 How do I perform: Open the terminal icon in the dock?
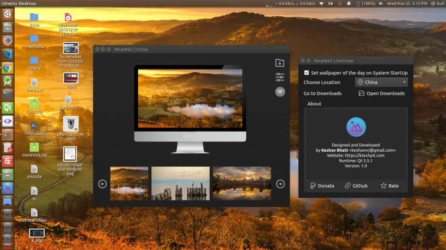pyautogui.click(x=8, y=94)
